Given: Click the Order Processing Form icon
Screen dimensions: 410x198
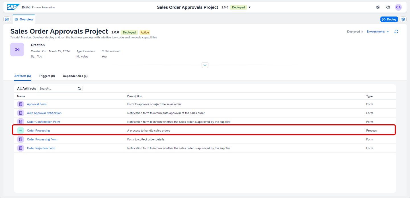Looking at the screenshot, I should tap(20, 139).
